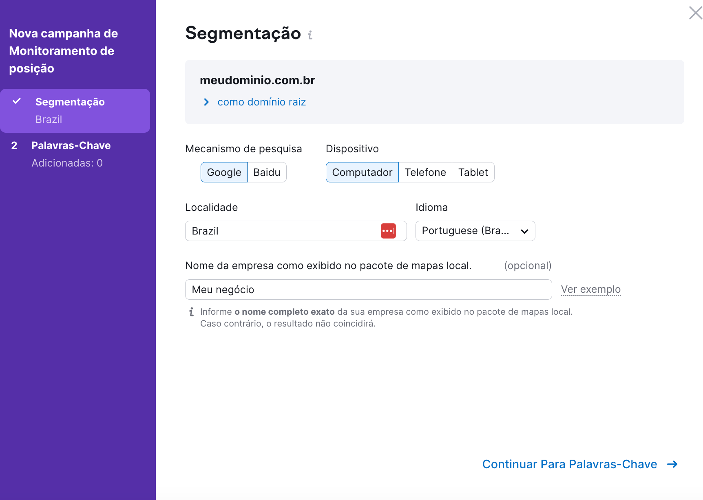Switch the device to Telefone
The height and width of the screenshot is (500, 703).
point(425,172)
